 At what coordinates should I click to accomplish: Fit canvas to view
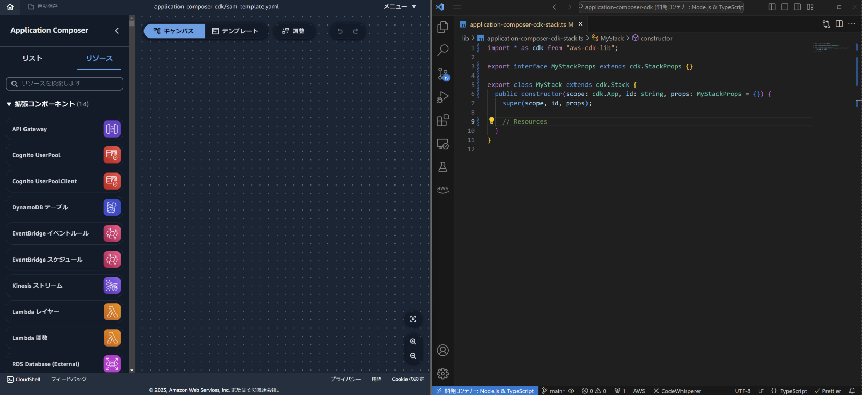tap(413, 319)
